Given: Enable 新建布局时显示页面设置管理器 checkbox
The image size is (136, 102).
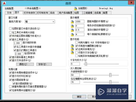Looking at the screenshot, I should coord(10,87).
